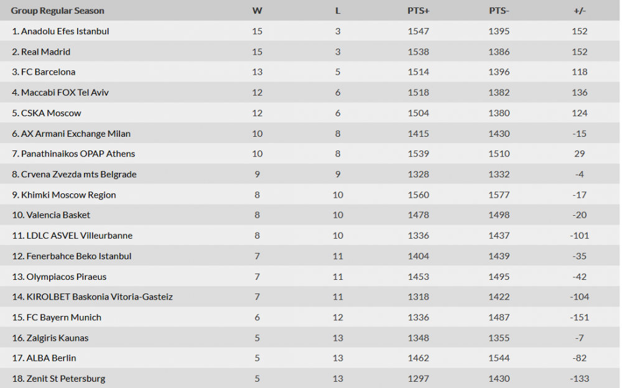Click Fenerbahce Beko Istanbul
The width and height of the screenshot is (622, 388).
point(78,256)
